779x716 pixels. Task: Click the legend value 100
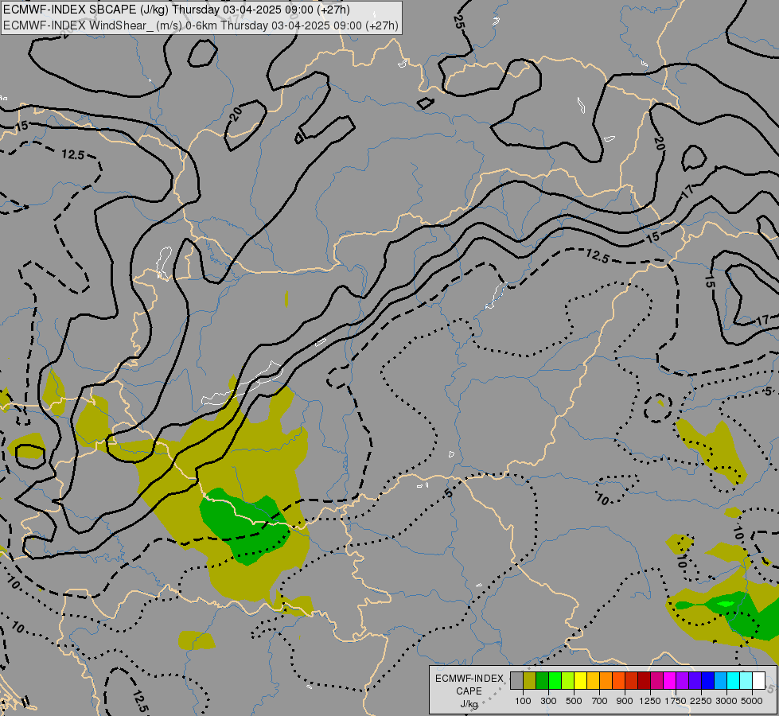(x=523, y=701)
